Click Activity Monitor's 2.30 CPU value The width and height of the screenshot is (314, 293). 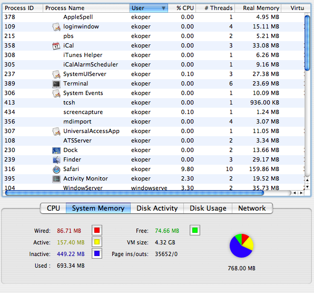(187, 178)
